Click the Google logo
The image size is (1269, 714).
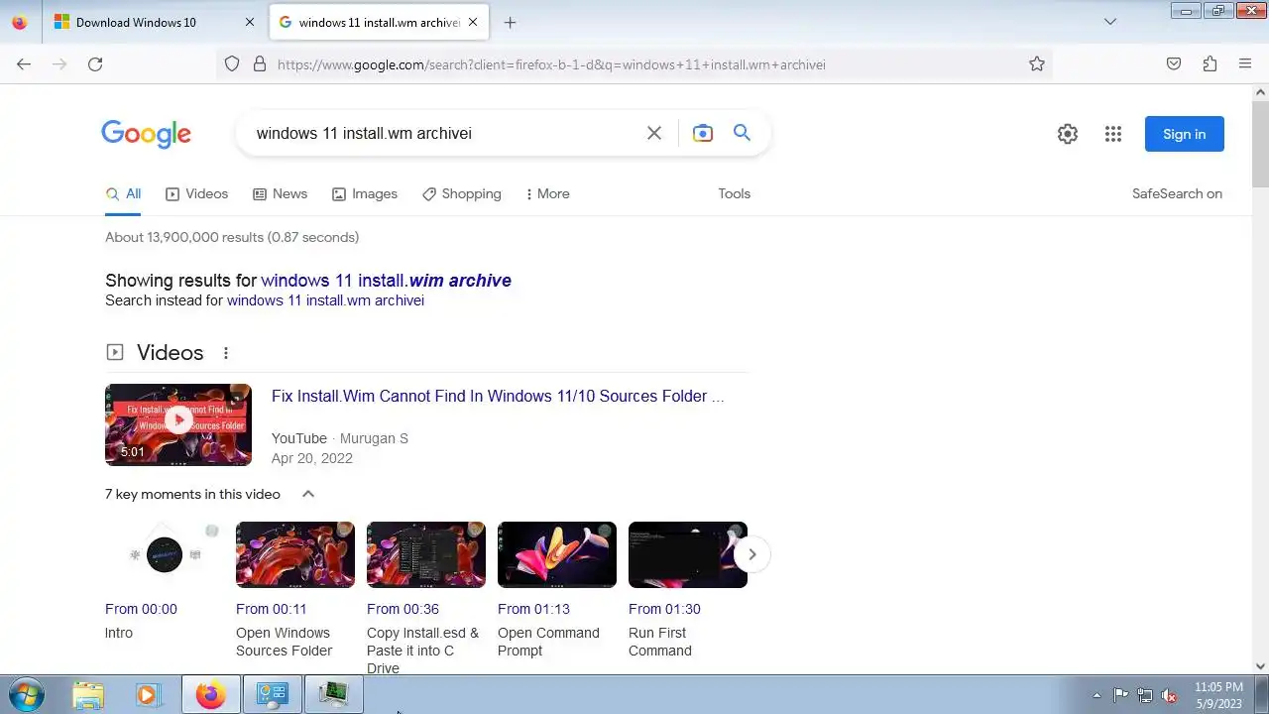tap(146, 134)
